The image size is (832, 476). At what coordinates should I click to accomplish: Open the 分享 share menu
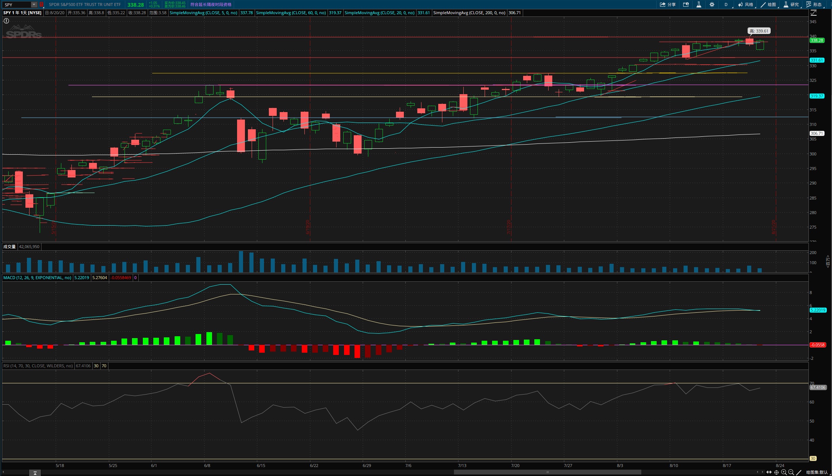667,4
